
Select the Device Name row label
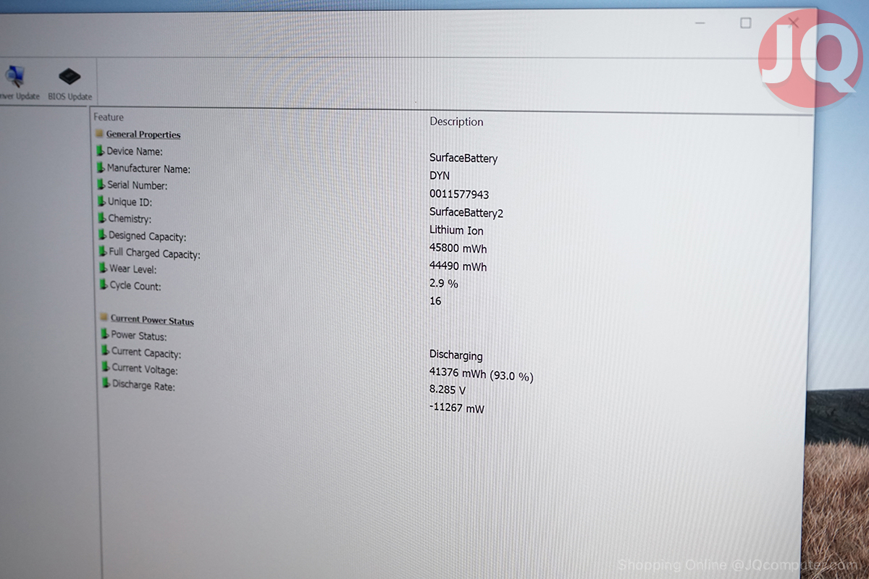coord(135,152)
